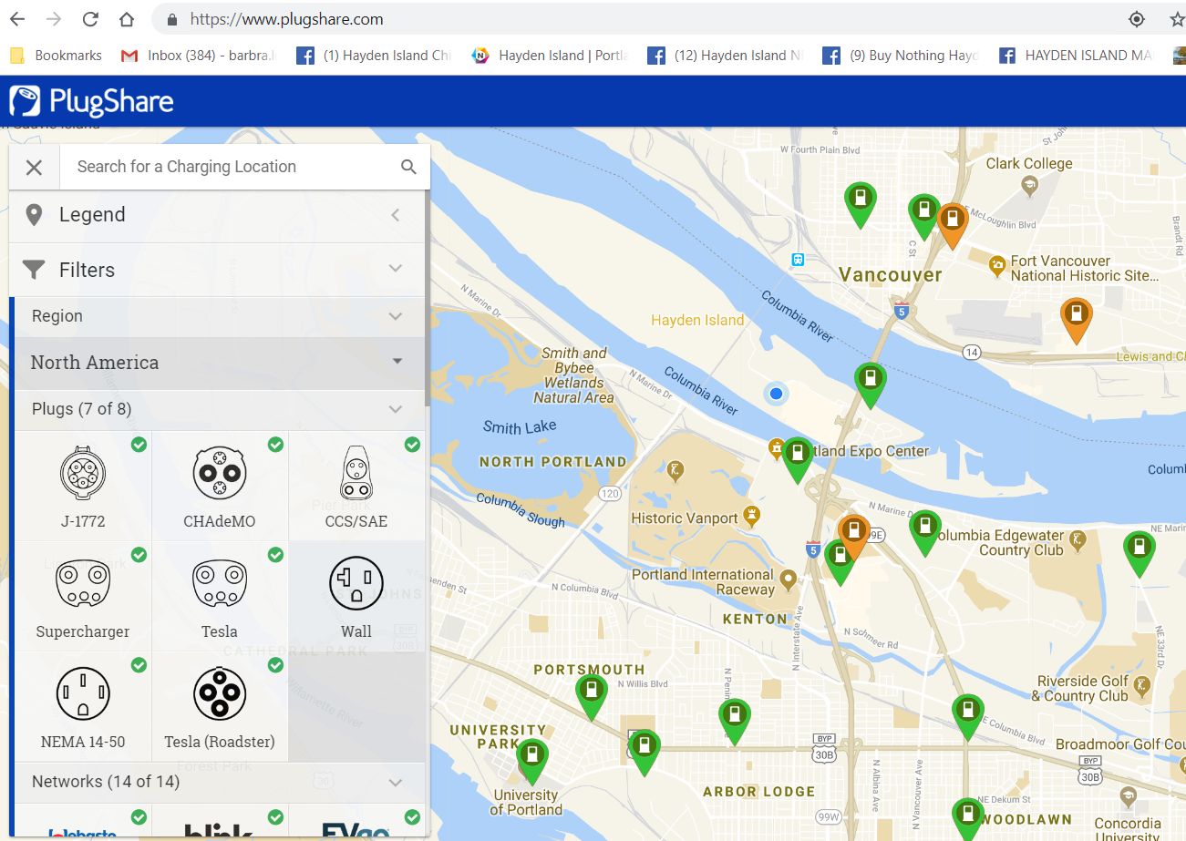Select the NEMA 14-50 plug icon
This screenshot has height=841, width=1186.
click(82, 694)
